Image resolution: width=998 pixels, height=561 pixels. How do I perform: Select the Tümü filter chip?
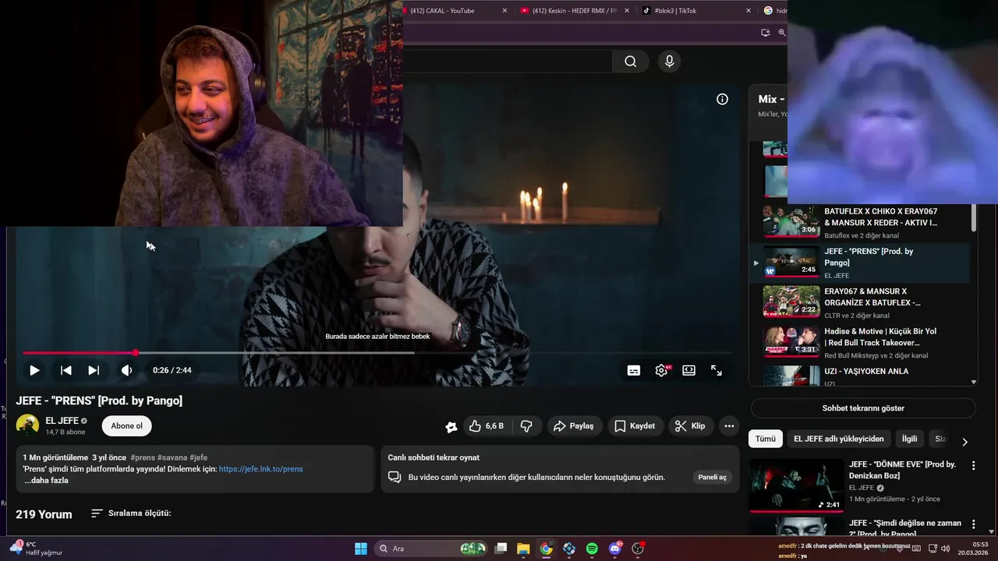(766, 439)
